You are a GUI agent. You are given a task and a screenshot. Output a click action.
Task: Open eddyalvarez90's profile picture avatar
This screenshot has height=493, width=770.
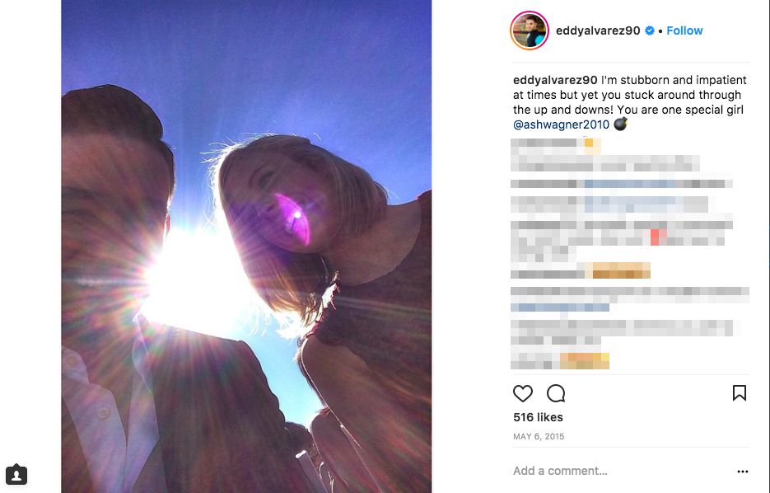(x=530, y=31)
